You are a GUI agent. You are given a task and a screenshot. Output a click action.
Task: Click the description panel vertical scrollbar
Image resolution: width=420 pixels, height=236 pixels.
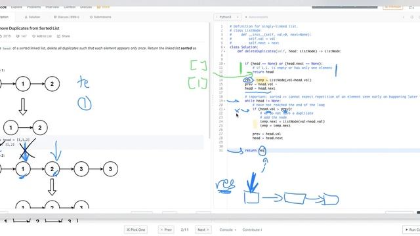(209, 80)
